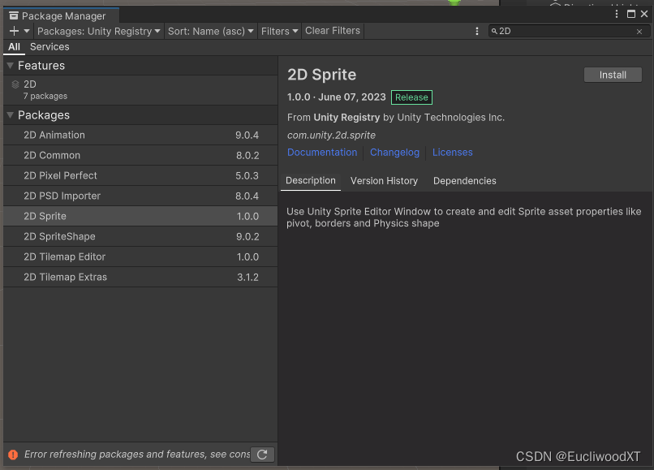Screen dimensions: 654x470
Task: Open the toolbar three-dot advanced menu
Action: coord(477,32)
